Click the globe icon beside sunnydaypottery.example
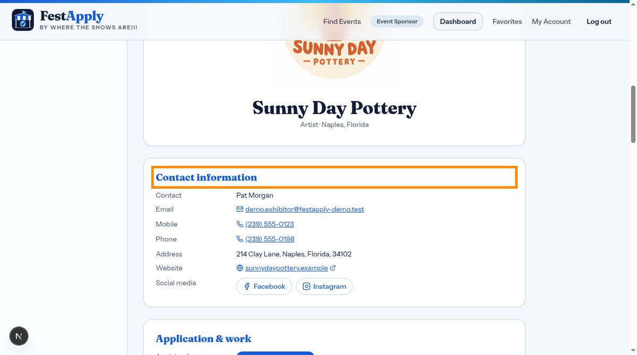The image size is (637, 355). tap(240, 268)
